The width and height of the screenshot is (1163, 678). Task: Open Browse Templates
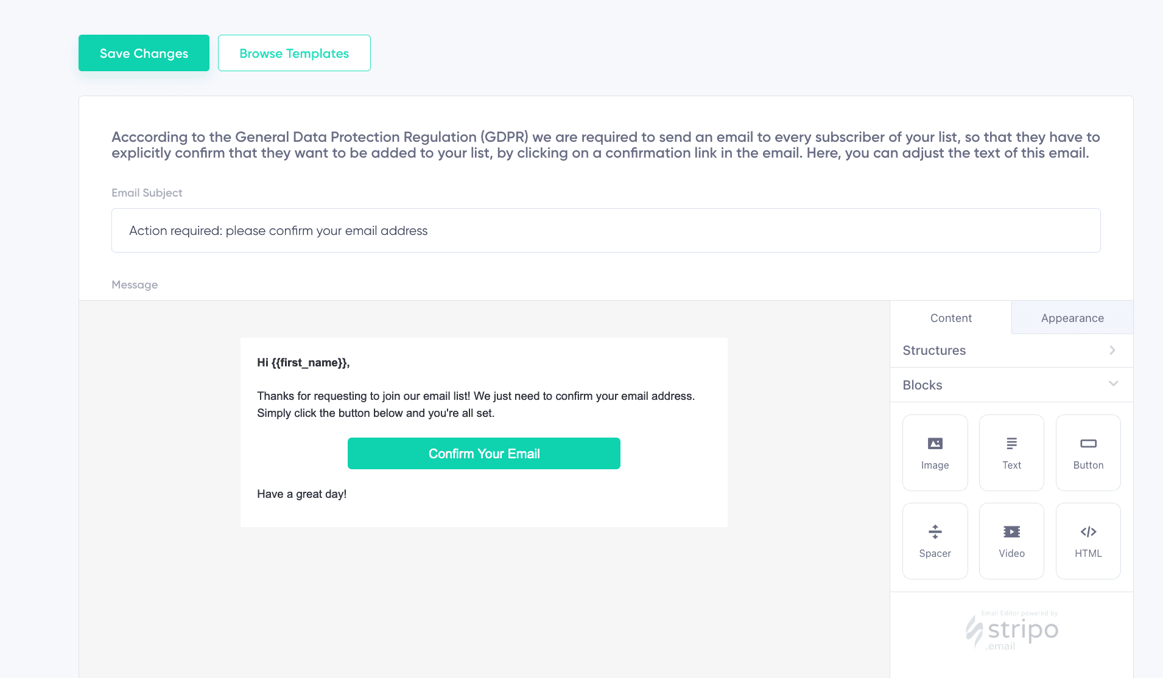294,53
